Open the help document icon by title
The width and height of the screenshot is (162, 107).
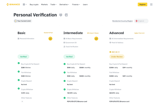pyautogui.click(x=66, y=15)
